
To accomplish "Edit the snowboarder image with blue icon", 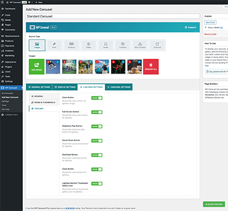I will (x=58, y=62).
